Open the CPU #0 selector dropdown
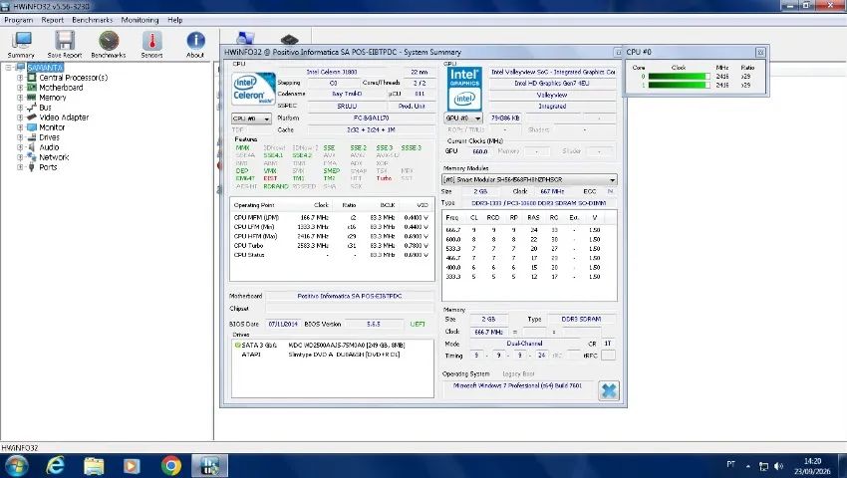Screen dimensions: 847x478 251,119
